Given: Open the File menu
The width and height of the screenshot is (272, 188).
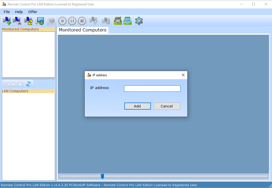Looking at the screenshot, I should (x=7, y=12).
